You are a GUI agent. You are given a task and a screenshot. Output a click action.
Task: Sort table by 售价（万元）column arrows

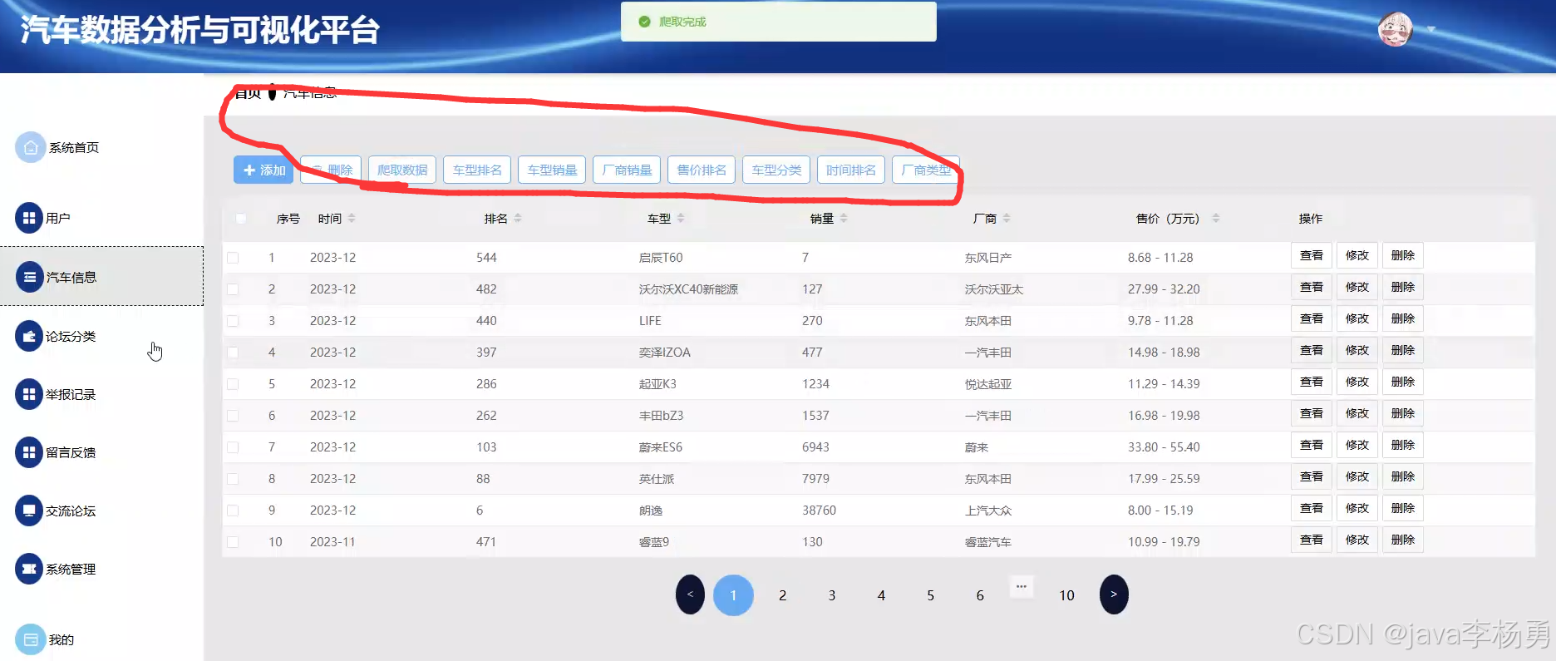pos(1216,218)
